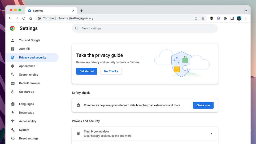Open the profile avatar menu
This screenshot has height=144, width=256.
239,18
